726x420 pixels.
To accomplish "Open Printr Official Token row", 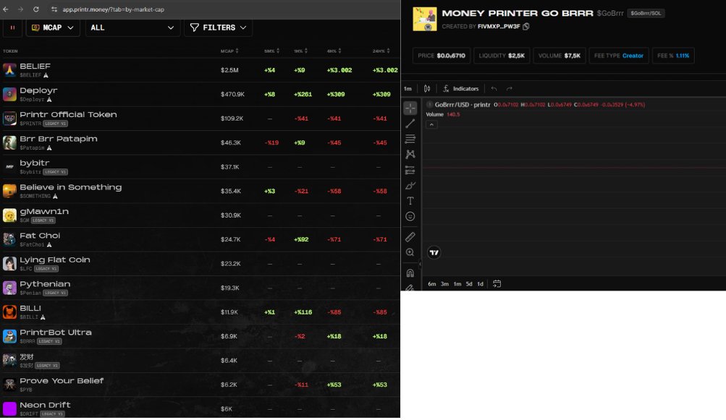I will (x=200, y=119).
